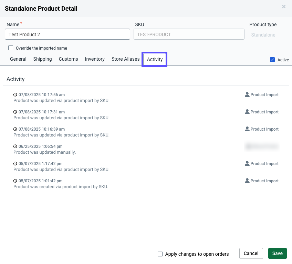This screenshot has width=292, height=264.
Task: Click the Save button
Action: (277, 253)
